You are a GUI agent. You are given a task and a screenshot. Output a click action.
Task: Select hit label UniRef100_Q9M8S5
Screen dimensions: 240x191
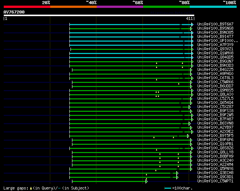coord(215,90)
